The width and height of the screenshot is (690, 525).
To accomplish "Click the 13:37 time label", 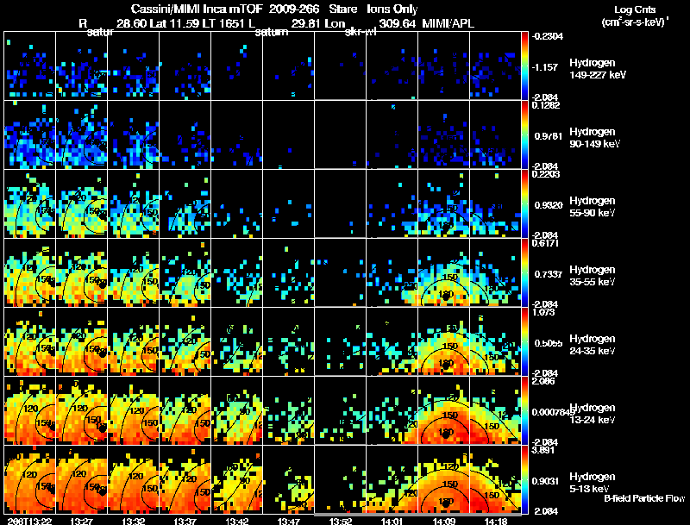I will click(185, 521).
